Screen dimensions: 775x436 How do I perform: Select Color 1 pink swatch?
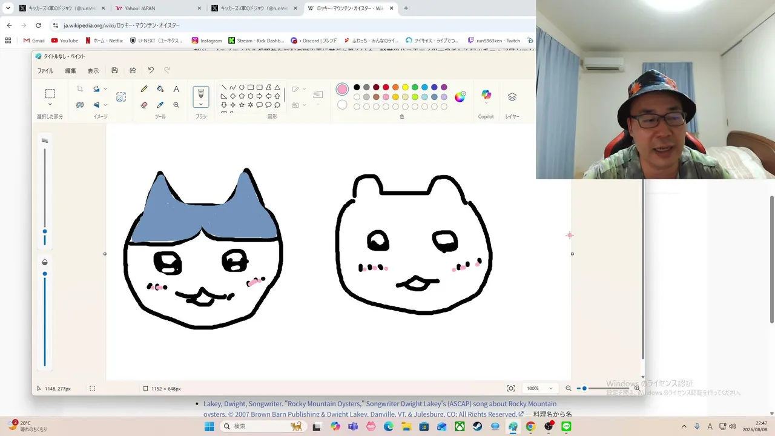coord(342,90)
